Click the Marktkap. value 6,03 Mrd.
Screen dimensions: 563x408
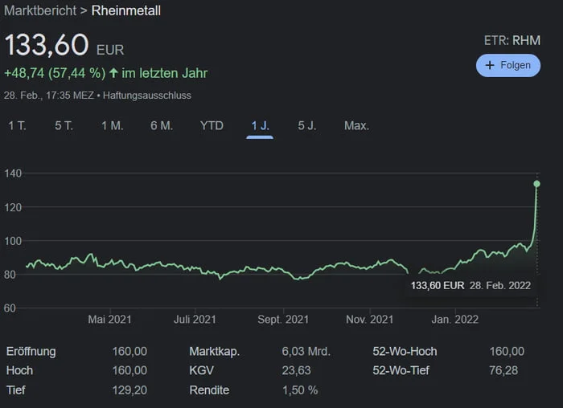306,351
